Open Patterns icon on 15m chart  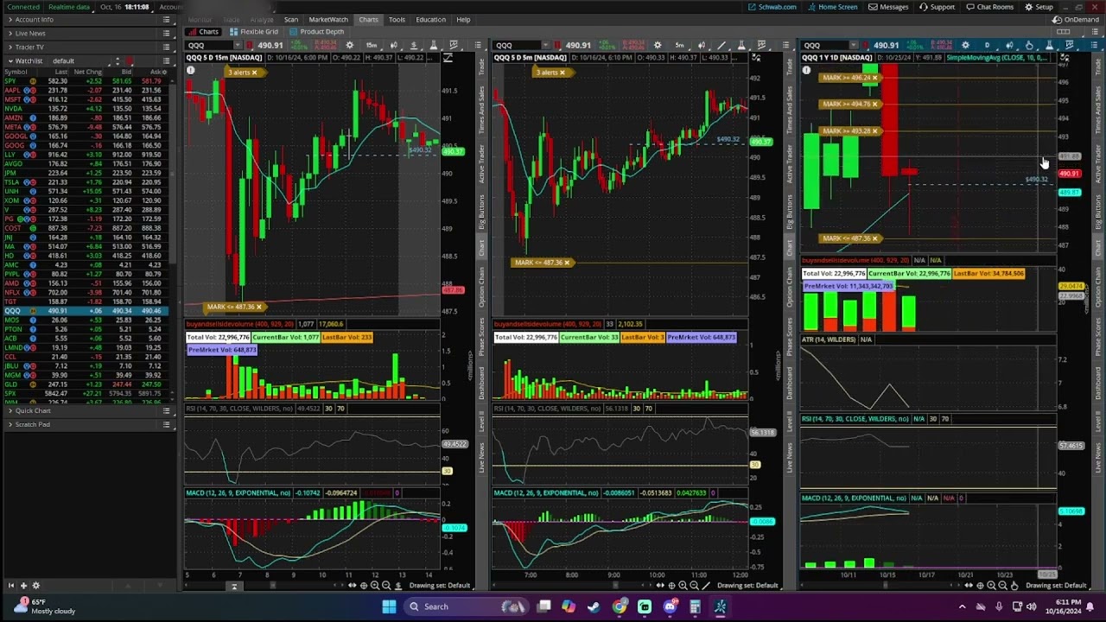click(454, 45)
